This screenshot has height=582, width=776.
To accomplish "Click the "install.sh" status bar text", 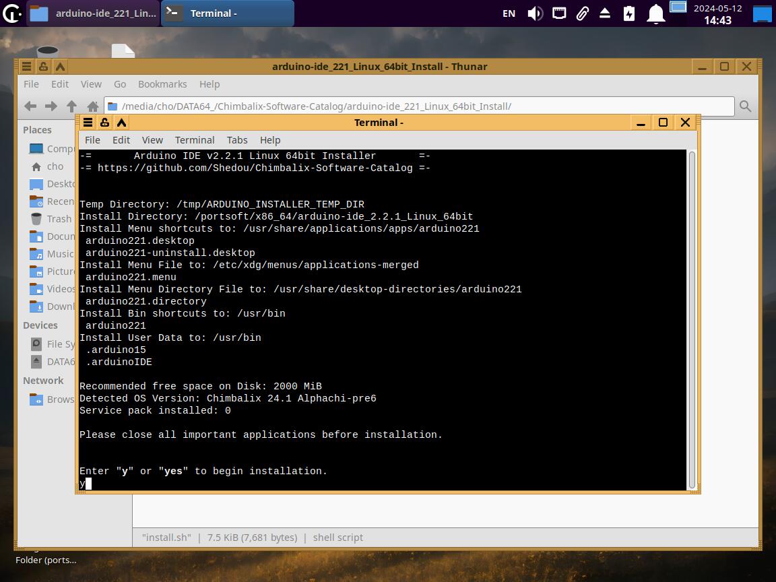I will 166,538.
